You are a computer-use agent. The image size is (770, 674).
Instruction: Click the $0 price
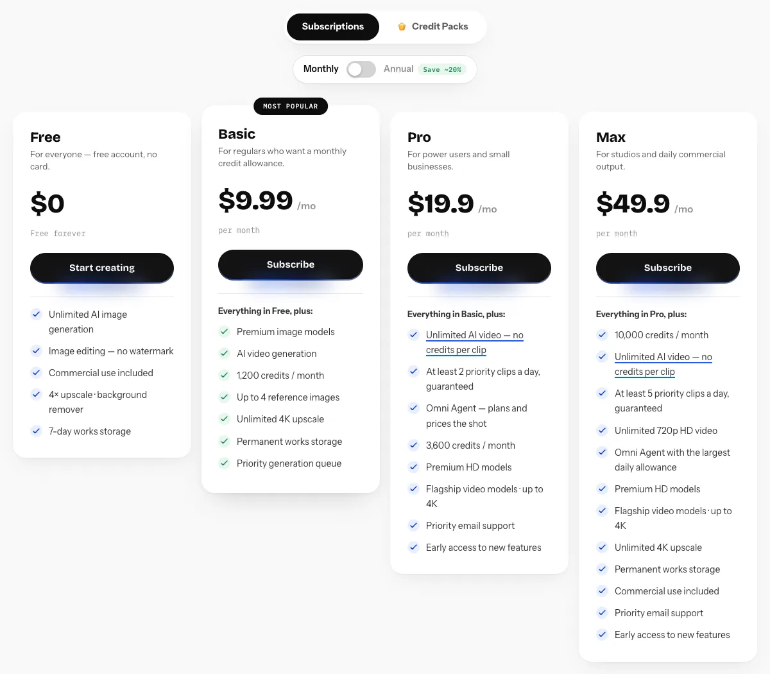pyautogui.click(x=47, y=204)
